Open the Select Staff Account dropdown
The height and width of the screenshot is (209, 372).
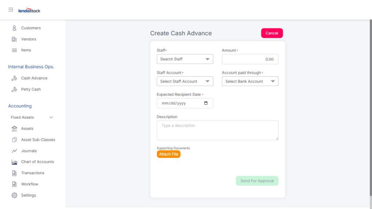(x=185, y=81)
